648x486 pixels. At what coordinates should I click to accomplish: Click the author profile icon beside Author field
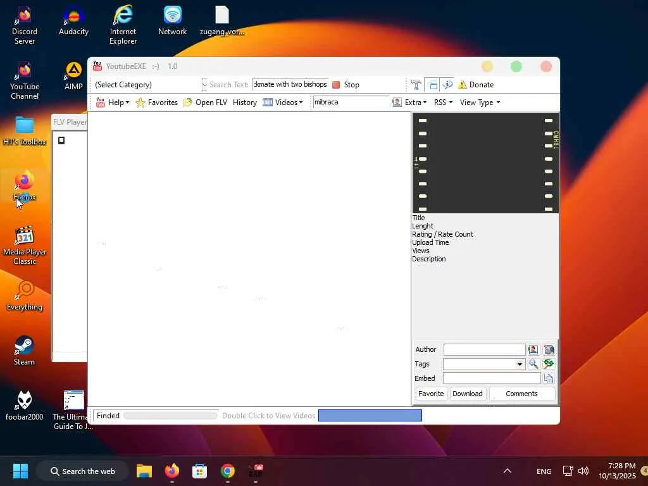click(533, 349)
